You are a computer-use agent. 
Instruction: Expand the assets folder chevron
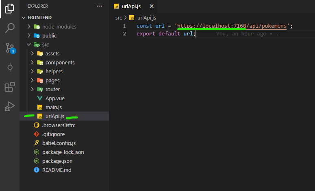tap(32, 53)
